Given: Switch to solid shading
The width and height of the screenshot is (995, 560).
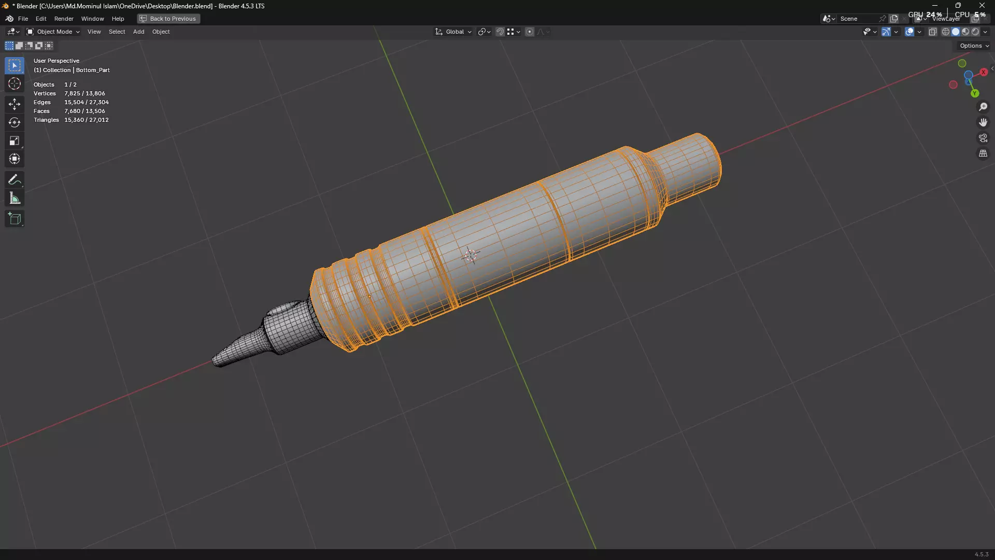Looking at the screenshot, I should click(956, 32).
